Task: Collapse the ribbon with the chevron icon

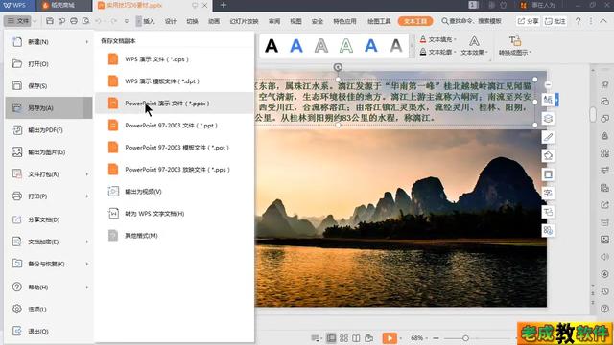Action: pos(603,21)
